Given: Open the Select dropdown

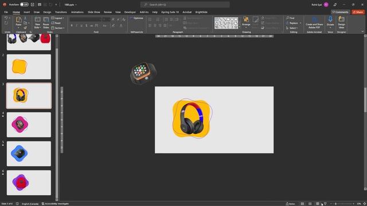Looking at the screenshot, I should coord(292,28).
